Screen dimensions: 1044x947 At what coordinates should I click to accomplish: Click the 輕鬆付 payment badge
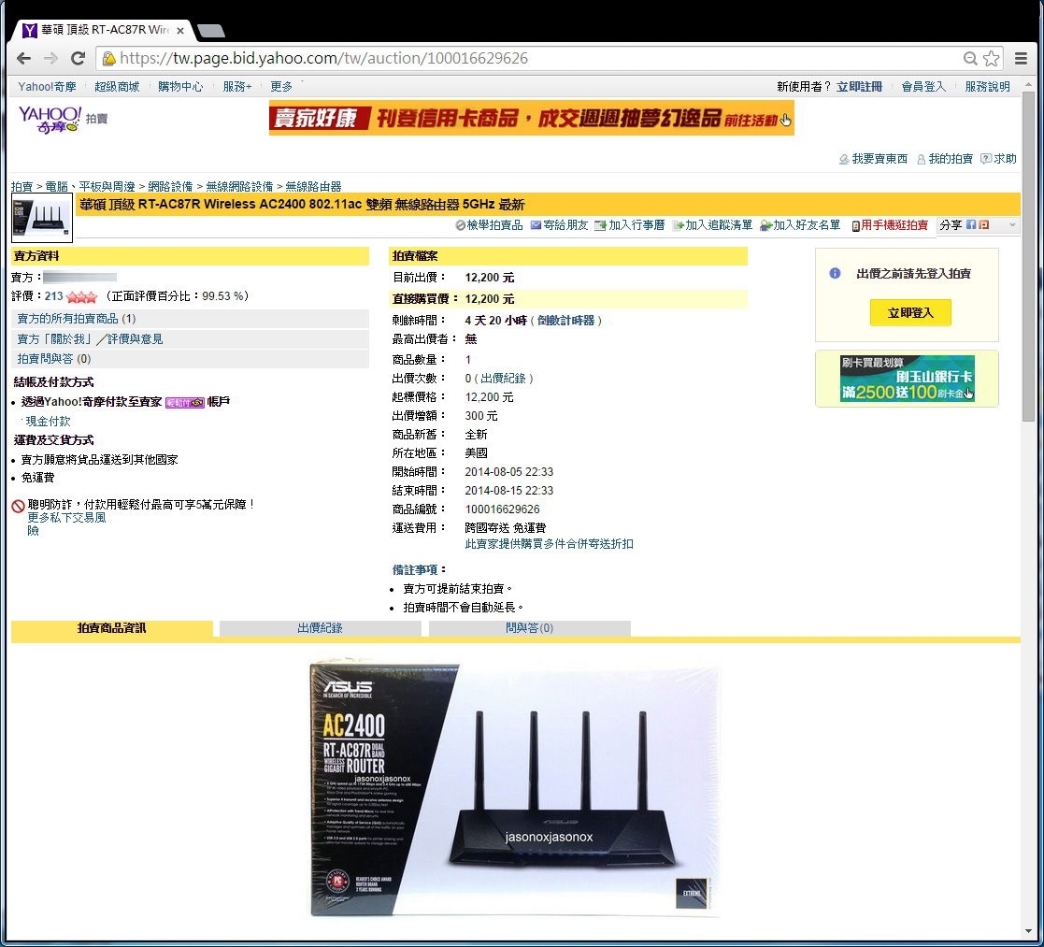click(184, 402)
